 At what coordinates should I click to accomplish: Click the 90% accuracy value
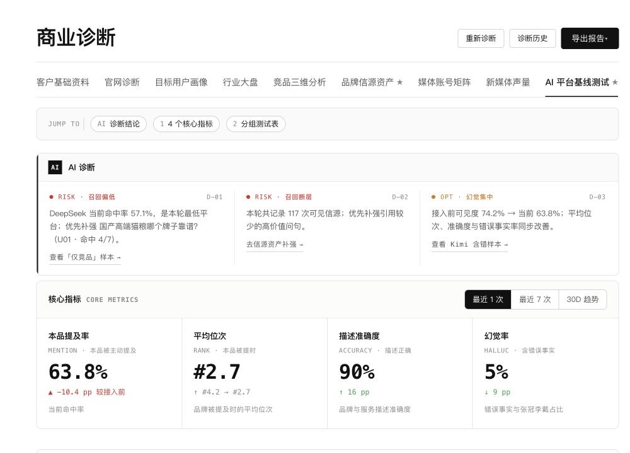[357, 372]
